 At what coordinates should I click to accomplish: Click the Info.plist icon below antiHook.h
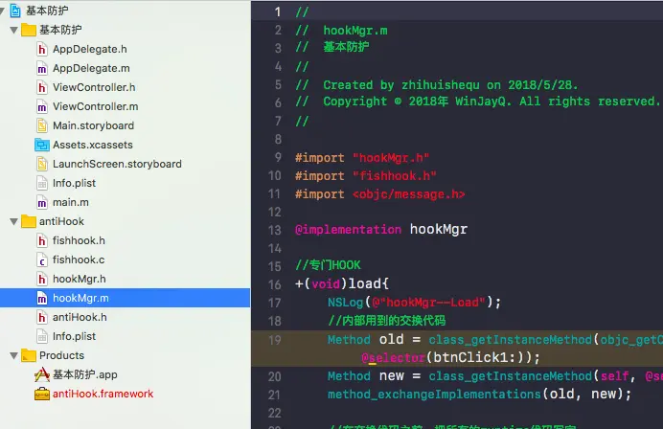42,336
